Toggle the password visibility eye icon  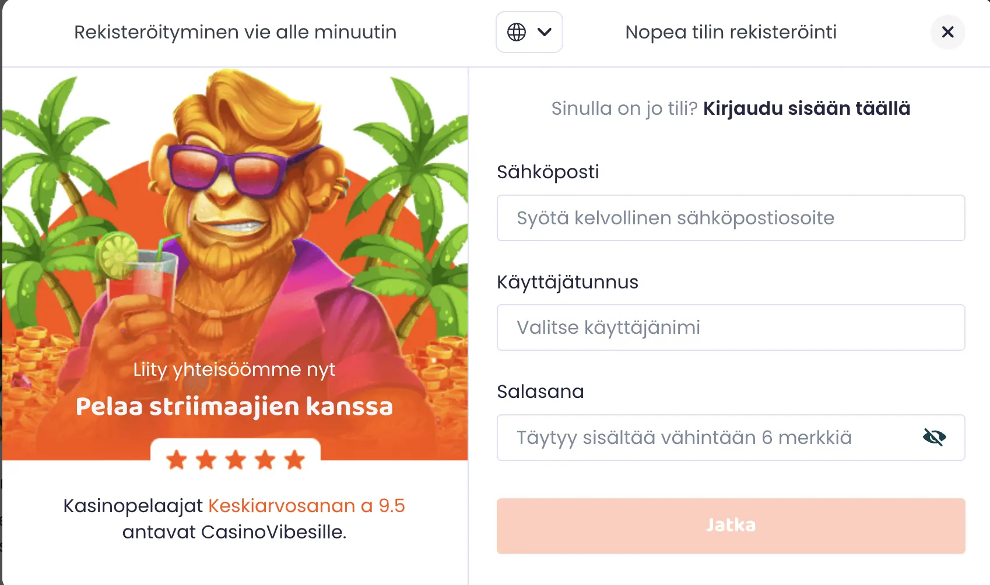(935, 438)
